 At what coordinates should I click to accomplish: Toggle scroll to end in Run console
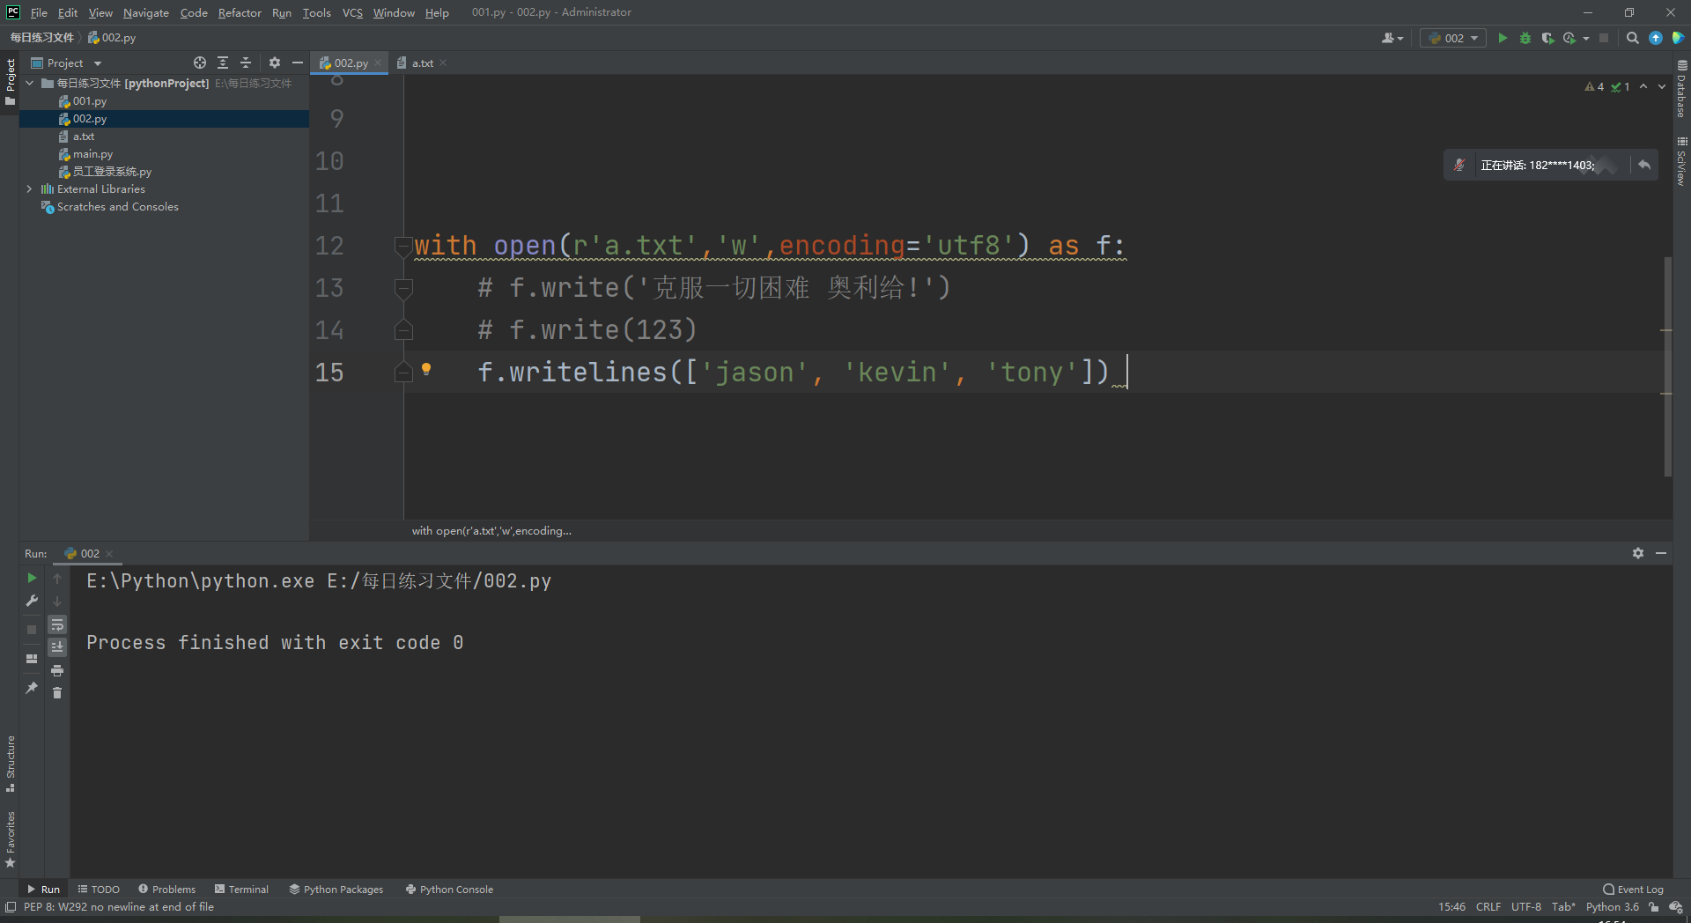[x=57, y=647]
